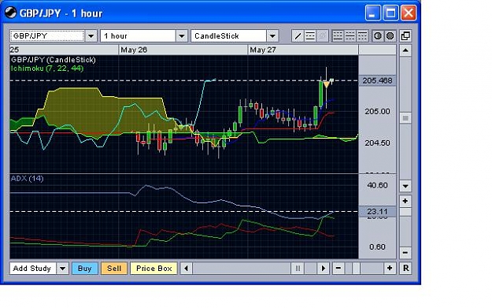This screenshot has height=308, width=492.
Task: Select the trend line drawing tool
Action: (297, 36)
